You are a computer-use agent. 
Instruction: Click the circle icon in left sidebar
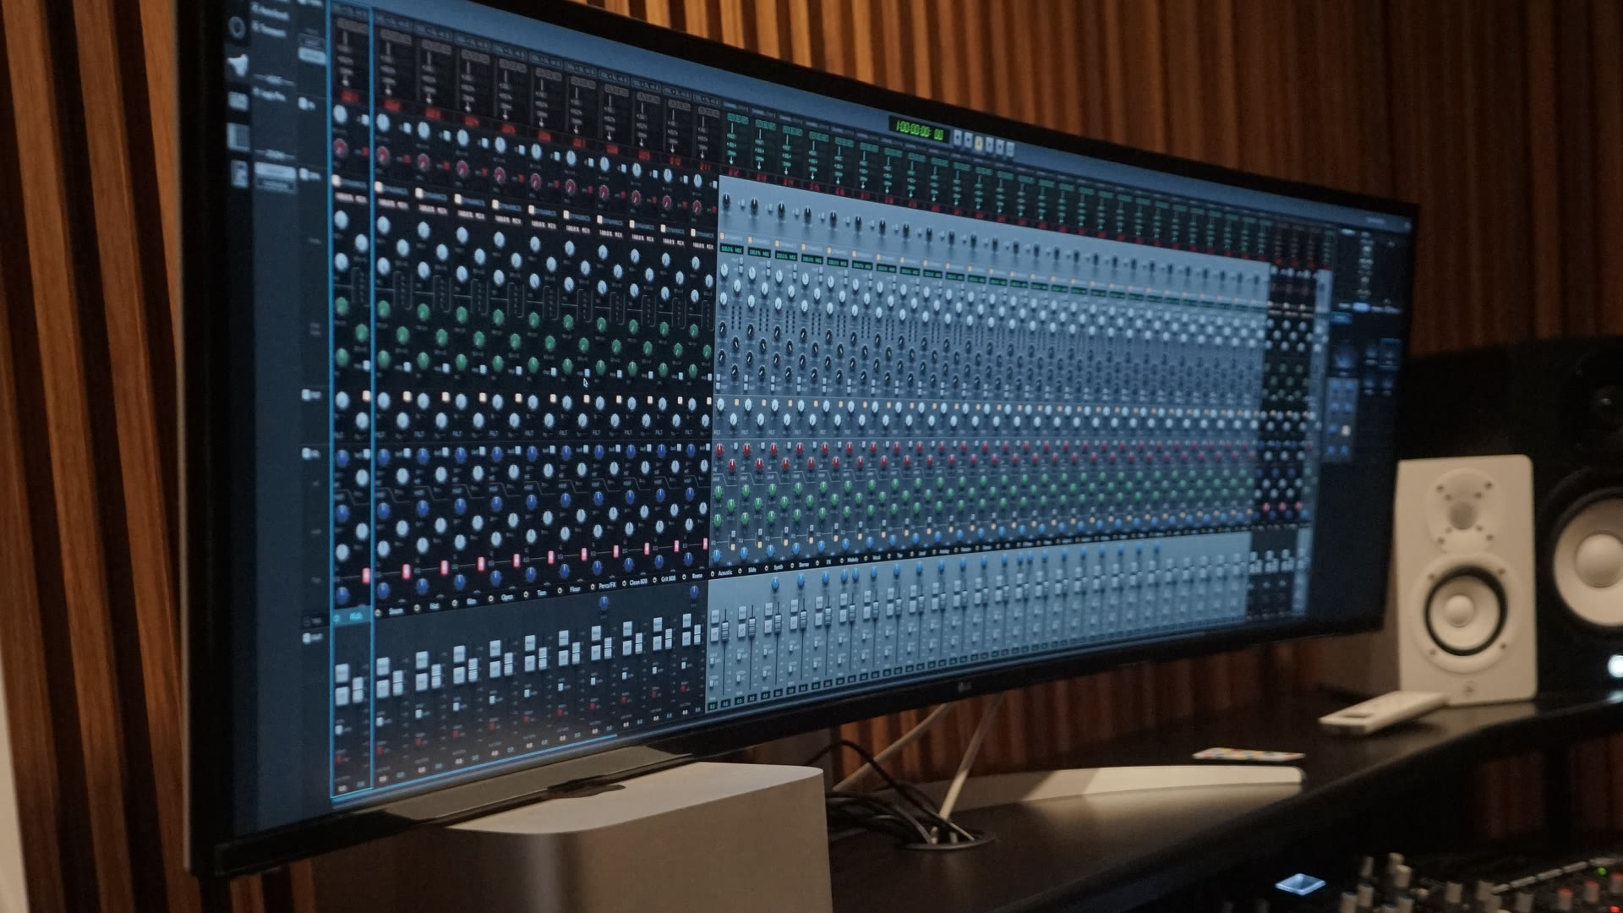click(237, 27)
